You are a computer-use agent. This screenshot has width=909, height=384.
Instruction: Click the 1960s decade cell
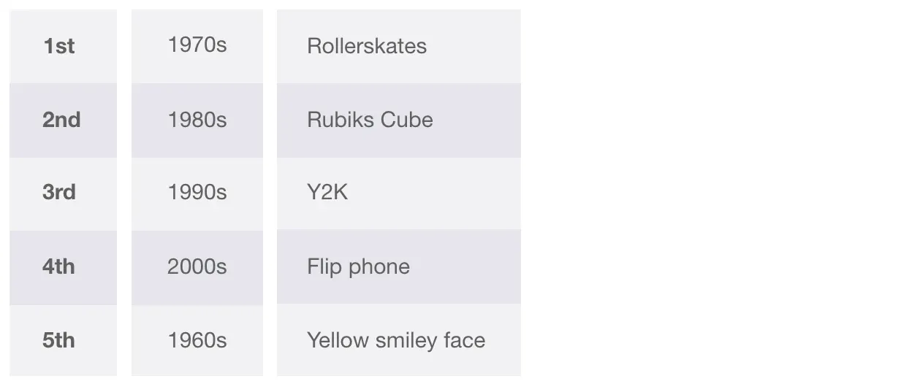click(x=197, y=340)
